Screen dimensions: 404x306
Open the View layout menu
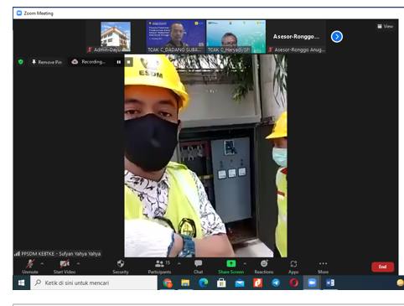click(x=385, y=26)
